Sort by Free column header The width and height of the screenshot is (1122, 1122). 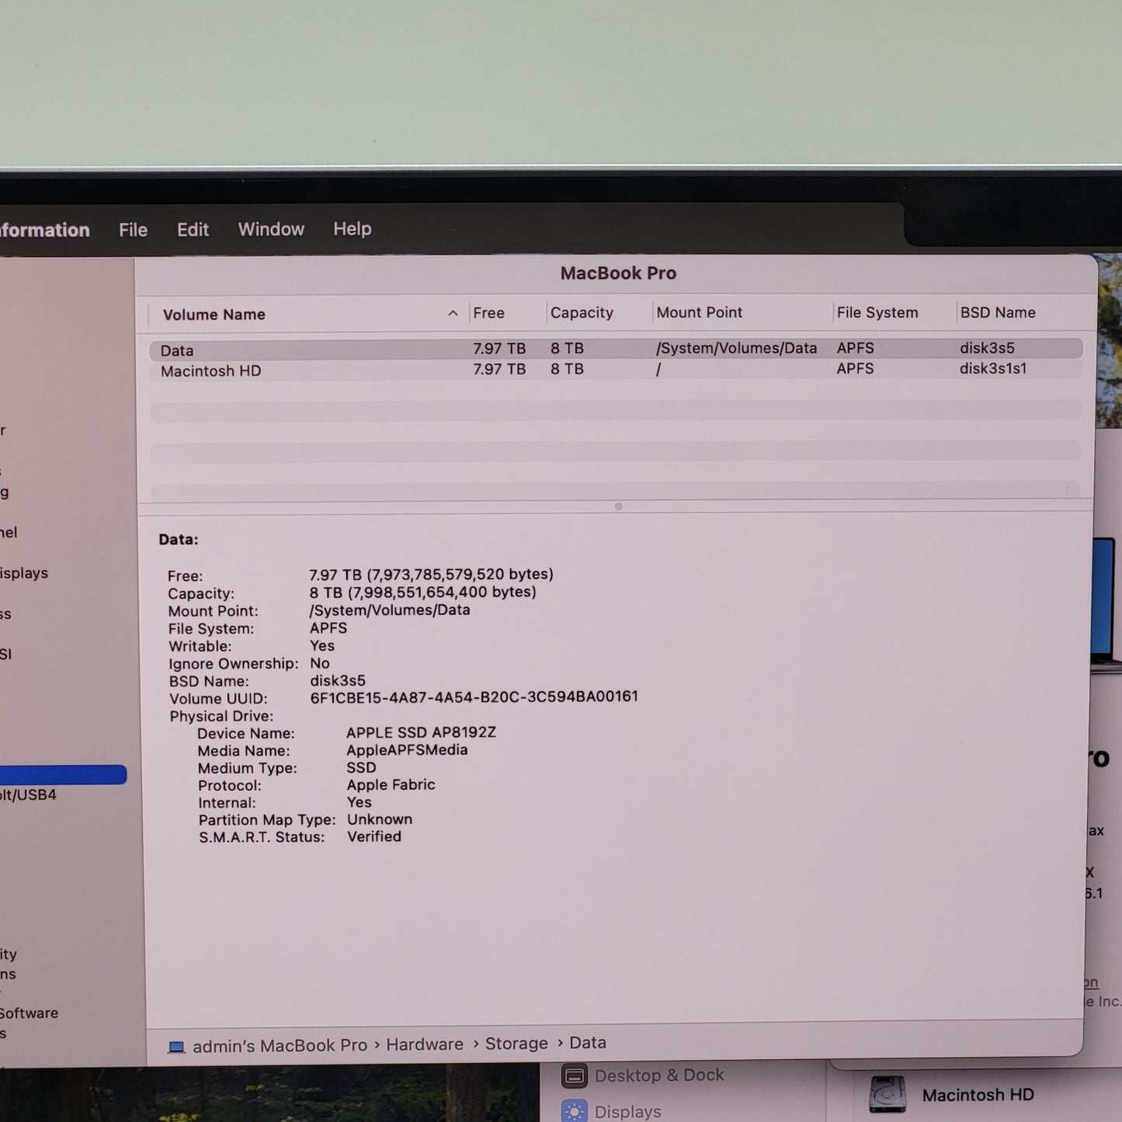tap(488, 313)
